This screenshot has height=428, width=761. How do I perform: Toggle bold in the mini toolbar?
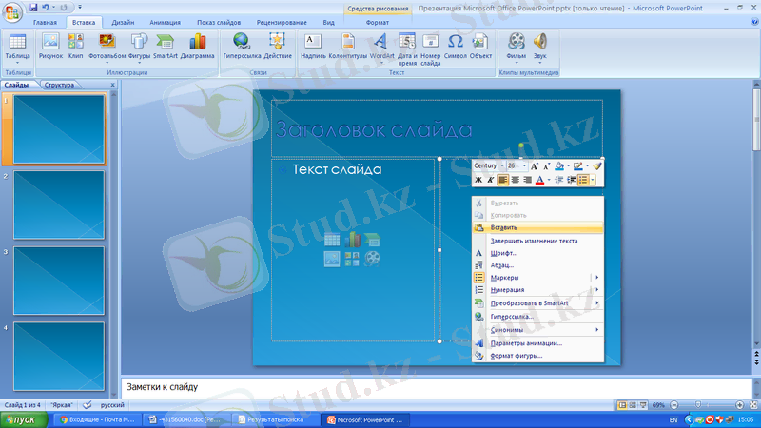[478, 180]
